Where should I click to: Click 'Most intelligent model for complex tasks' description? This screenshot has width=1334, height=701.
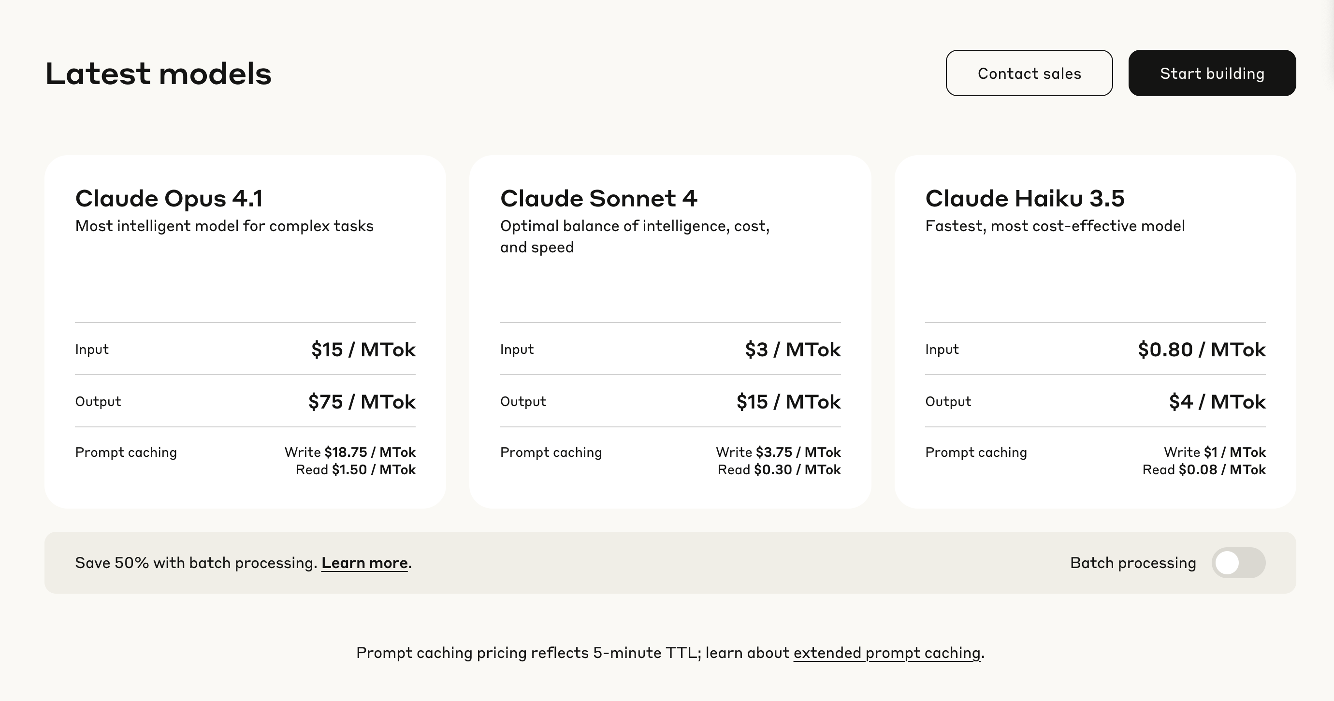point(224,226)
